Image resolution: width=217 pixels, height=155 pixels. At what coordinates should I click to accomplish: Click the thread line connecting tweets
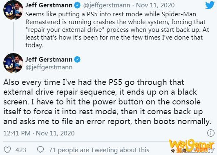[x=13, y=36]
